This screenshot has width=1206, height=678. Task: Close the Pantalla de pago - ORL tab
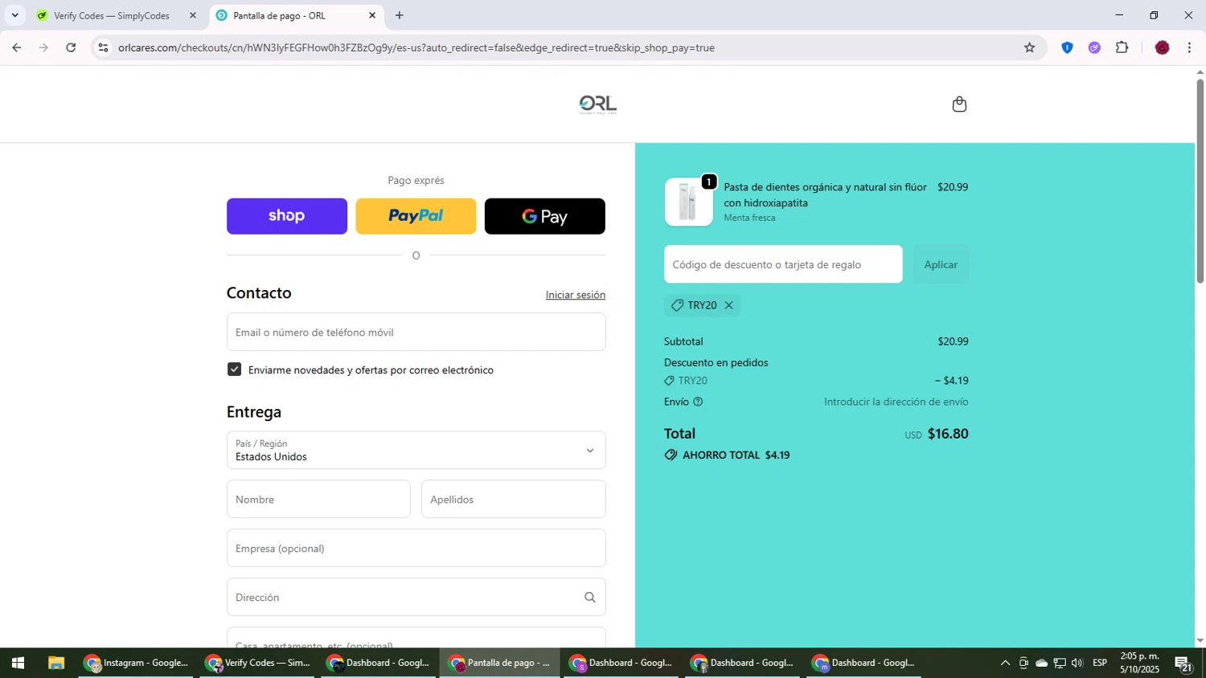click(372, 15)
